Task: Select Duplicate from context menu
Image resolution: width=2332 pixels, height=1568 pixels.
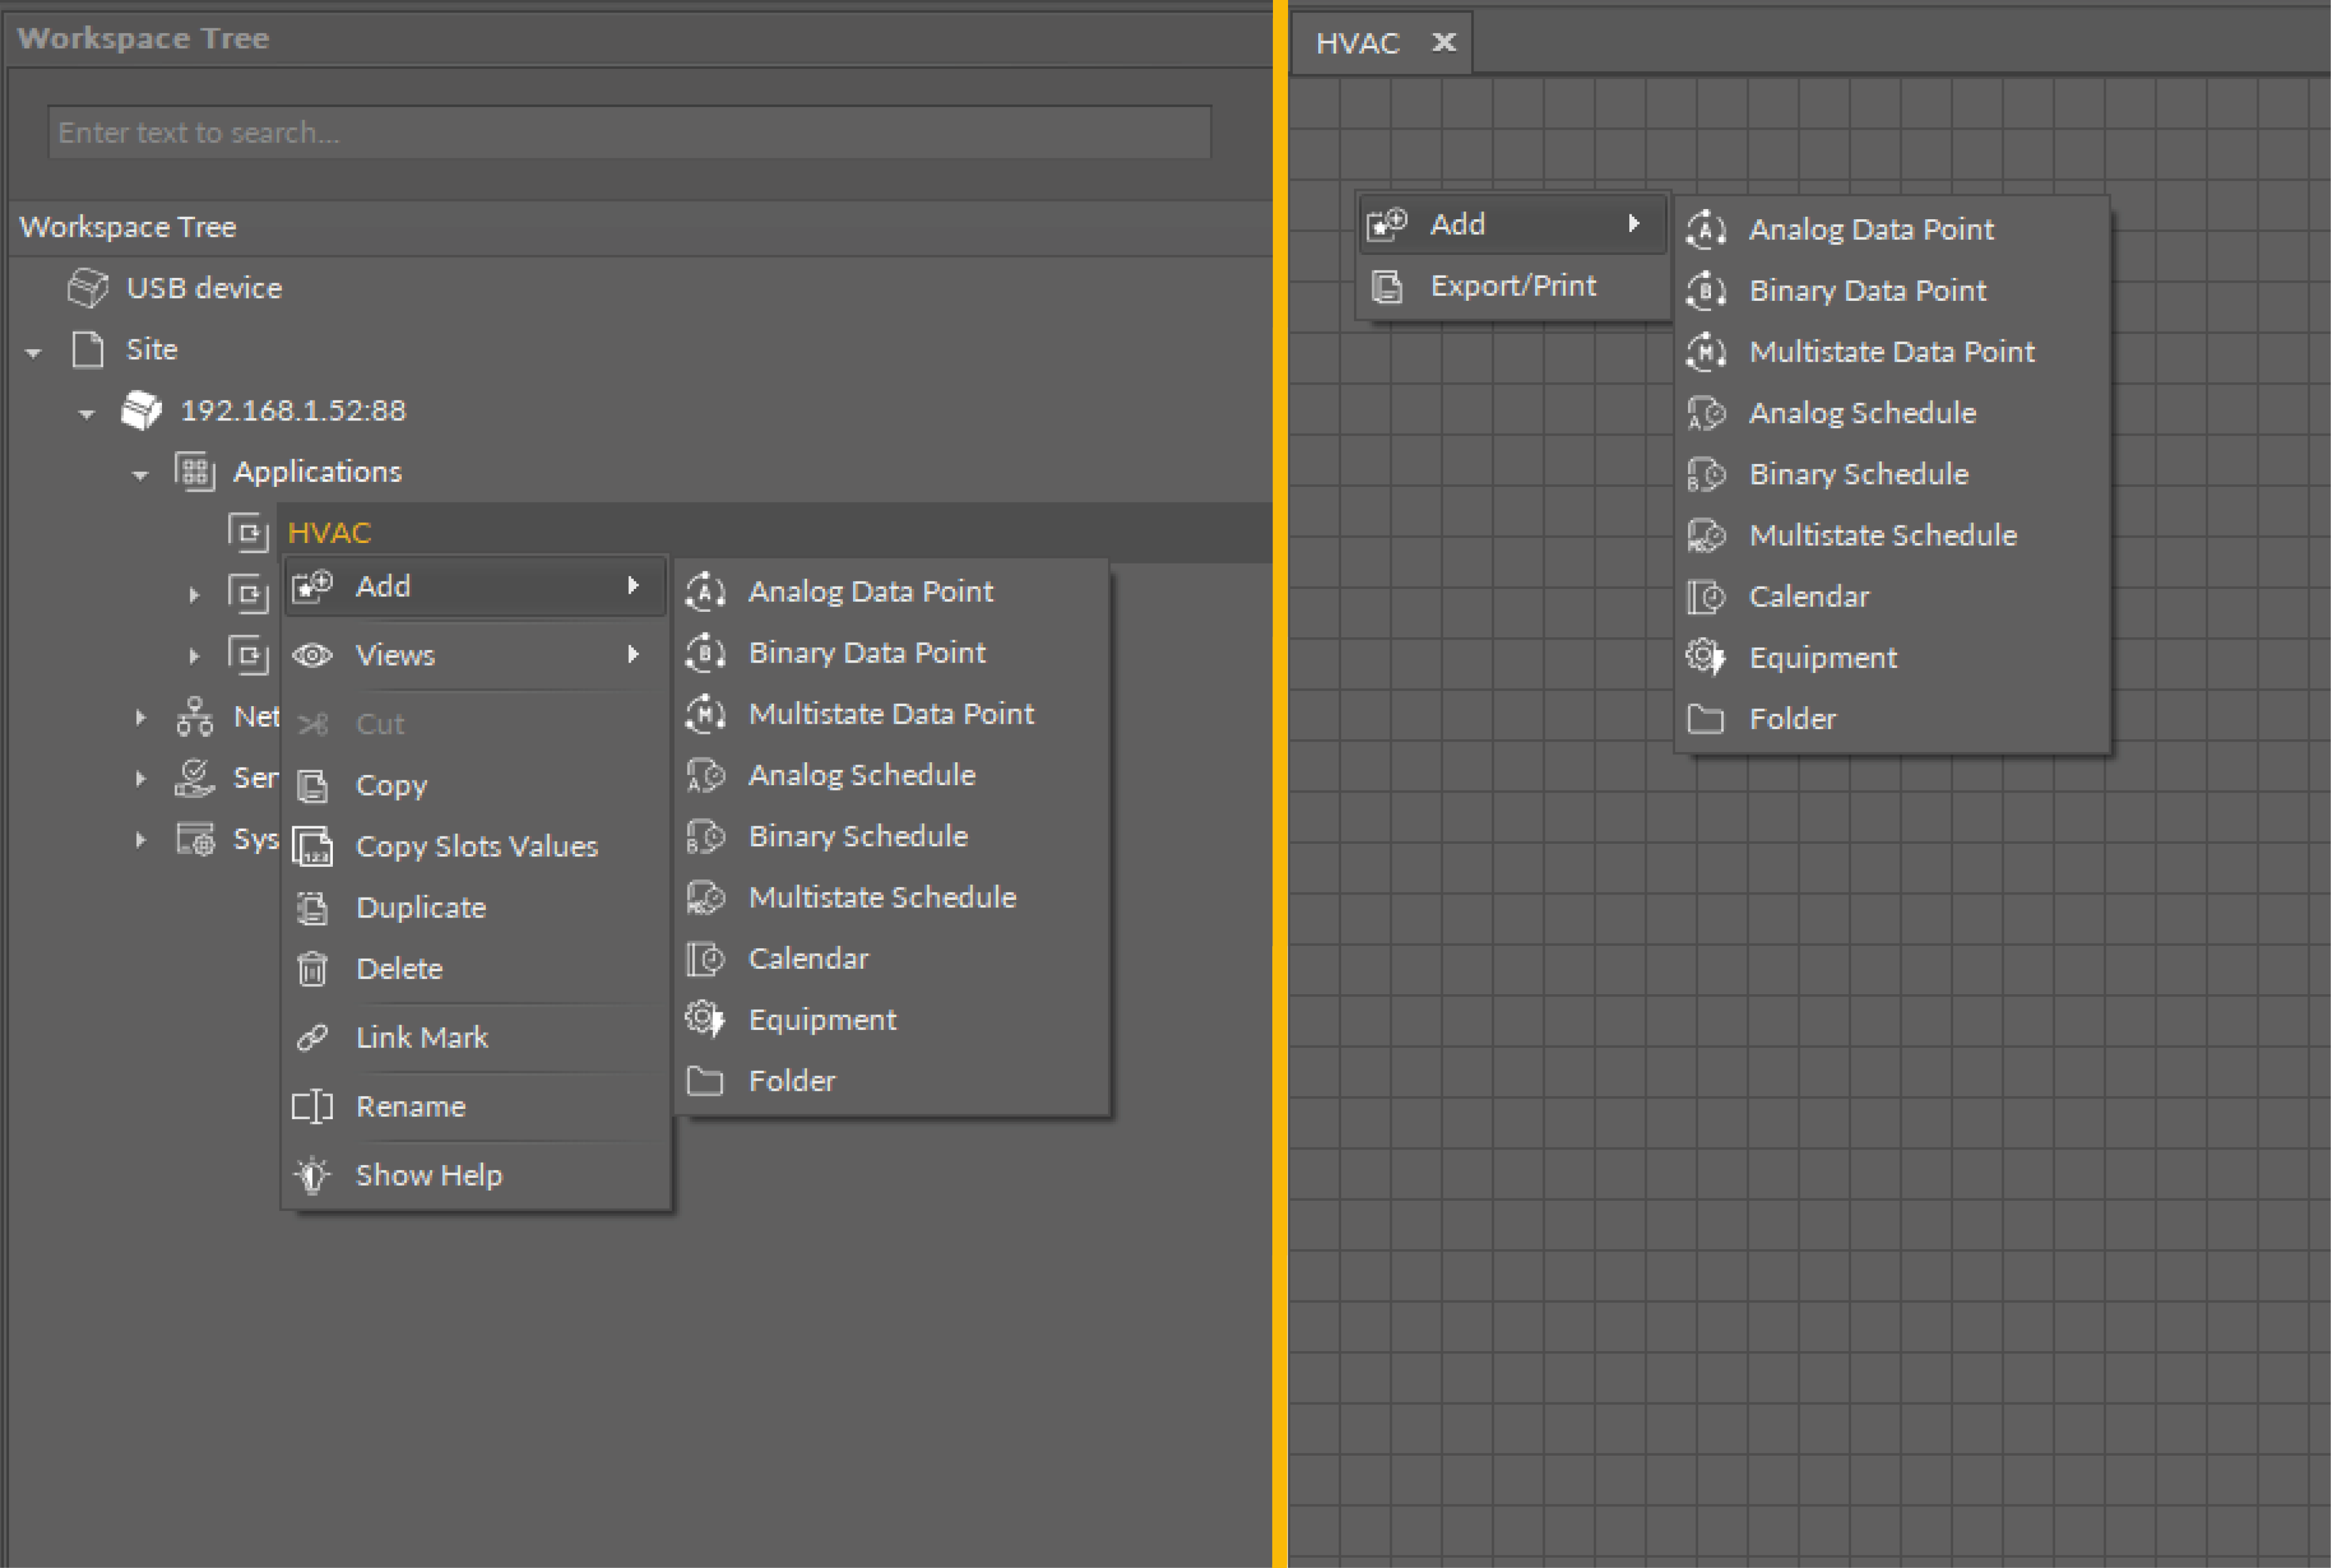Action: pos(421,908)
